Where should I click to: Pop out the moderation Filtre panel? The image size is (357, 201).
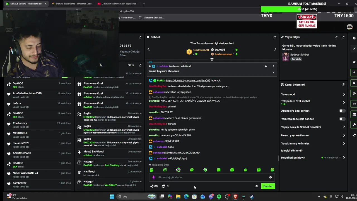(140, 65)
